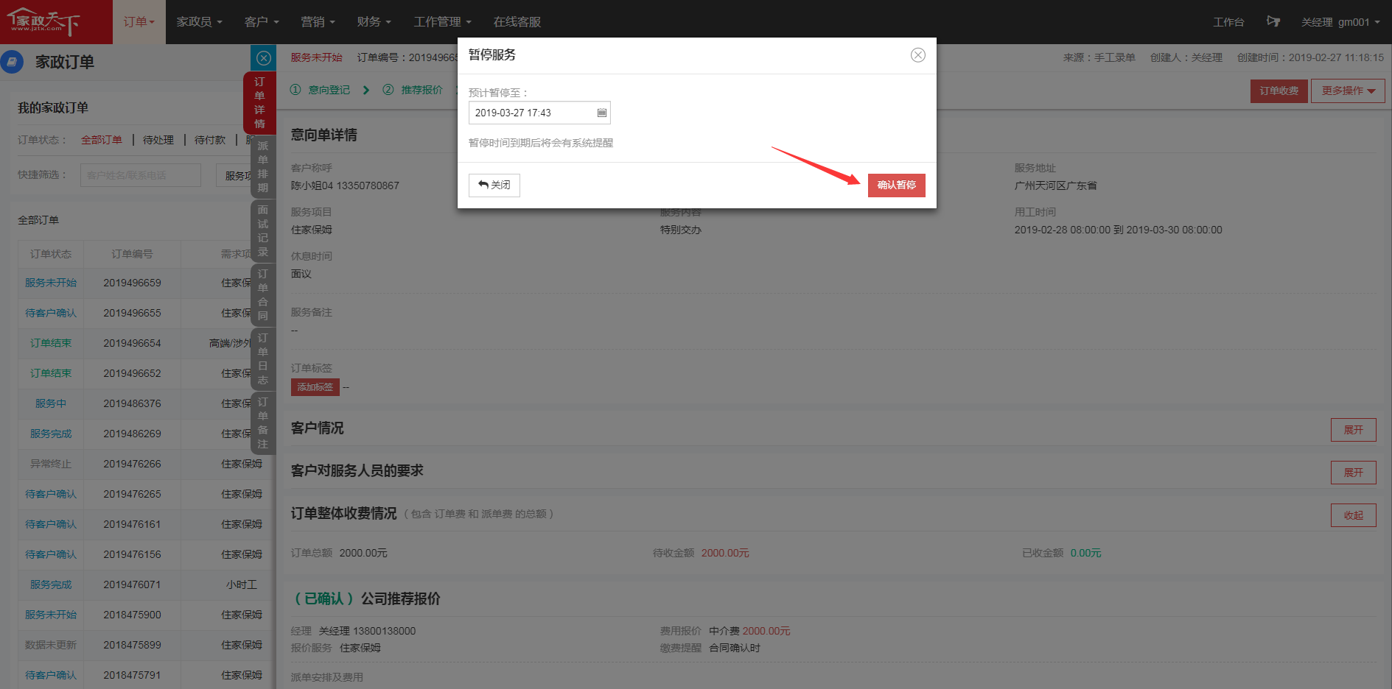
Task: Filter by 待处理 status
Action: click(x=158, y=140)
